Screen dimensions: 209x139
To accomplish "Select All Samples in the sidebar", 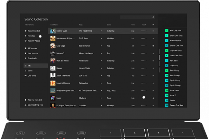I will [32, 48].
